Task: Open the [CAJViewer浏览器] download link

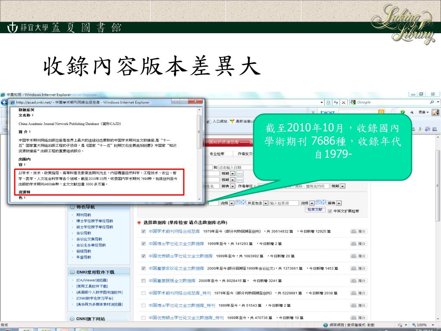Action: click(x=92, y=280)
